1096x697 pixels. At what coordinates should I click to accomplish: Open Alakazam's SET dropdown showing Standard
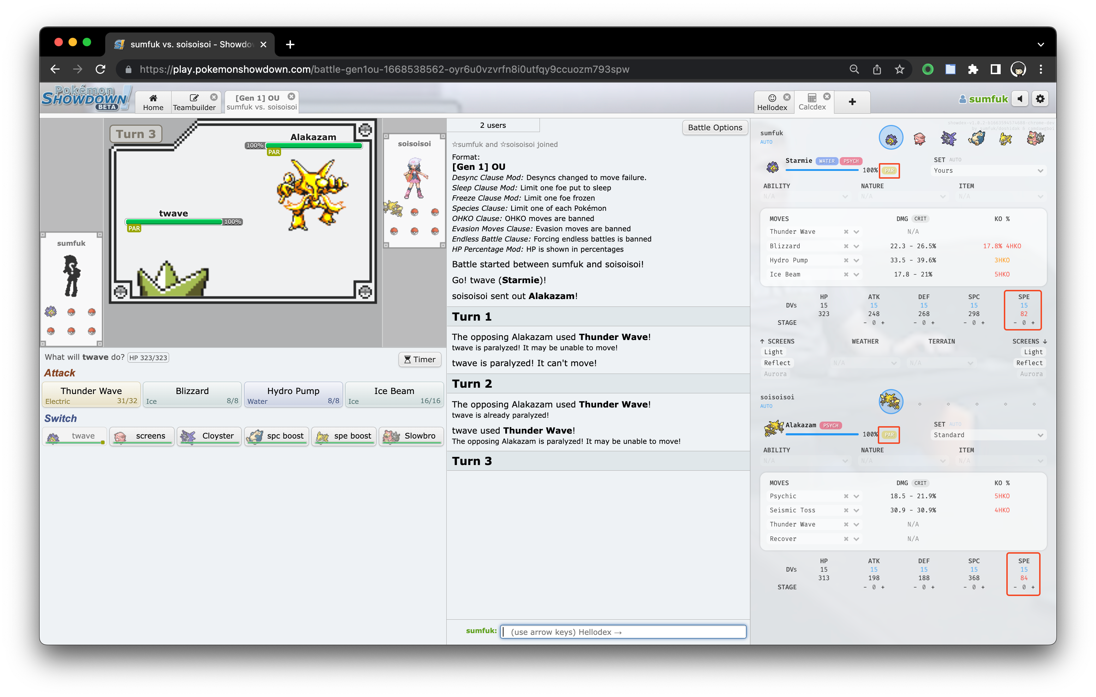(988, 435)
